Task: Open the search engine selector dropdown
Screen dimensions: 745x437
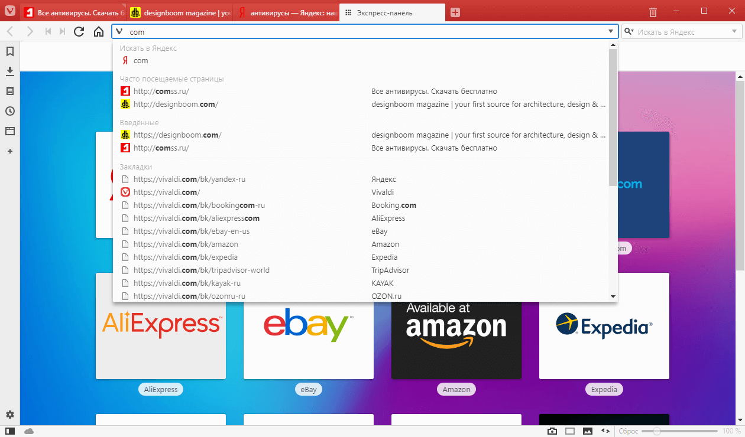Action: click(x=629, y=32)
